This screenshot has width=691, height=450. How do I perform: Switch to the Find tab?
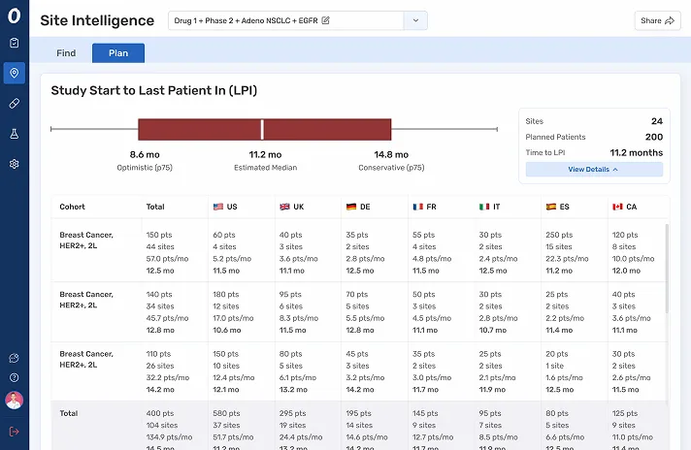[x=66, y=53]
